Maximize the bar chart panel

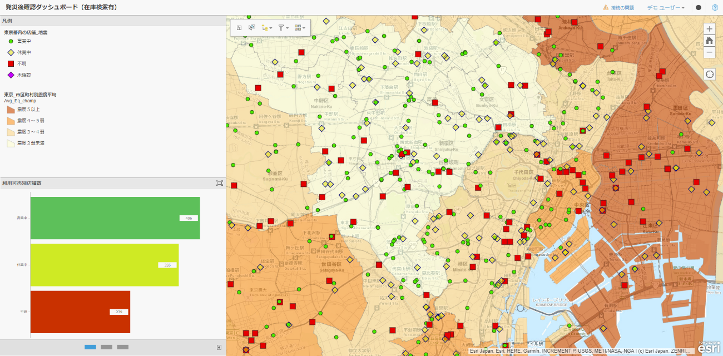[219, 183]
